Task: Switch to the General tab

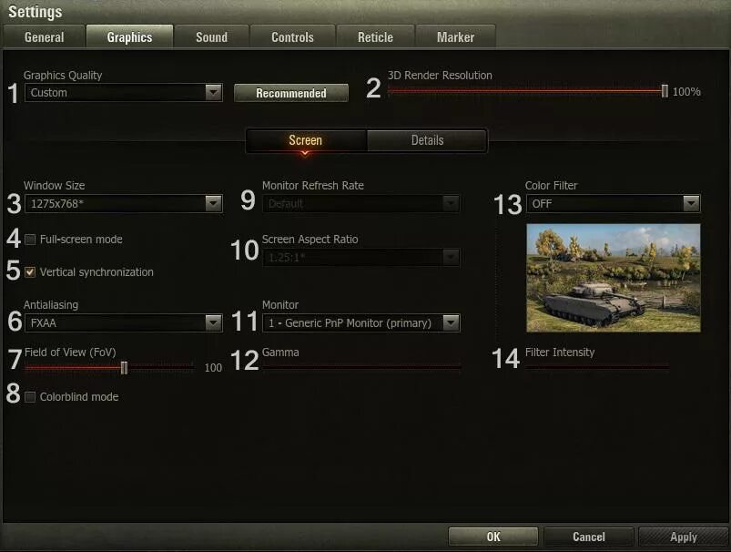Action: [x=45, y=36]
